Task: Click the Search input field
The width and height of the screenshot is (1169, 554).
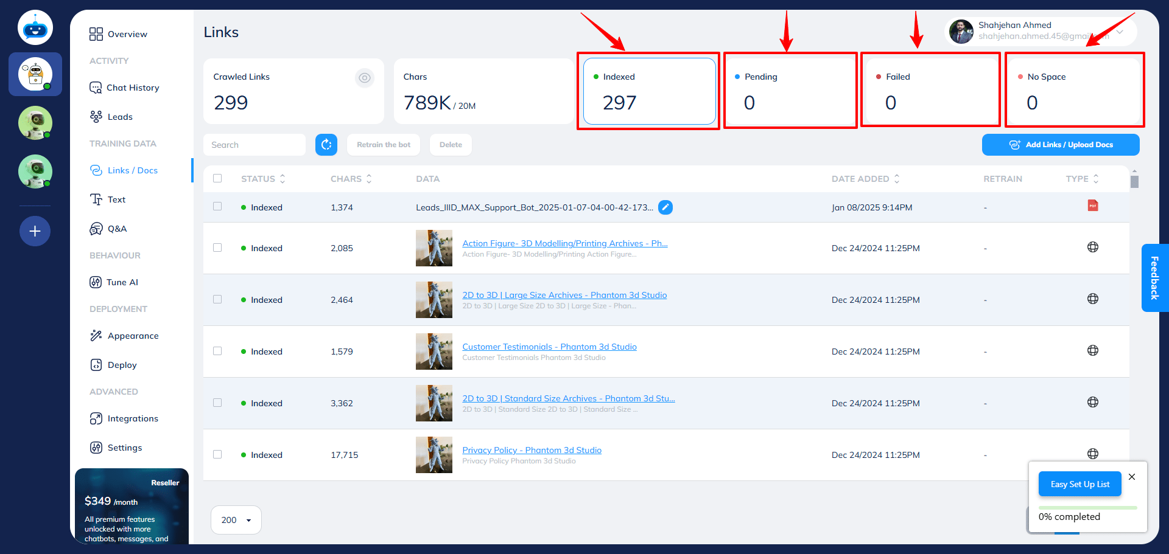Action: (255, 144)
